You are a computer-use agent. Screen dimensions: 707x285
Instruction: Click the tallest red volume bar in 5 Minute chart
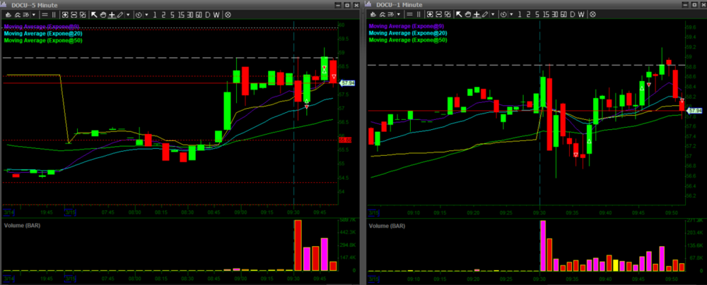point(298,245)
